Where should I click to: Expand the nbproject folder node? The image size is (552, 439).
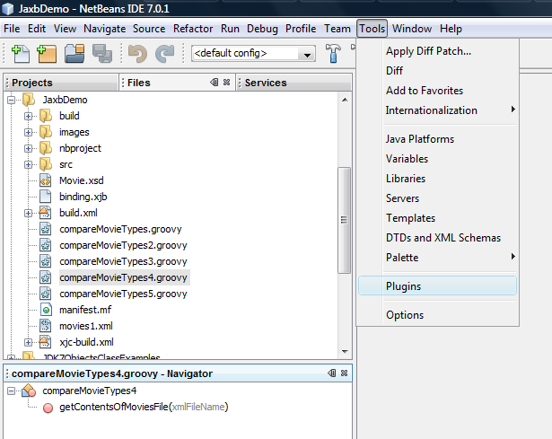pyautogui.click(x=28, y=148)
